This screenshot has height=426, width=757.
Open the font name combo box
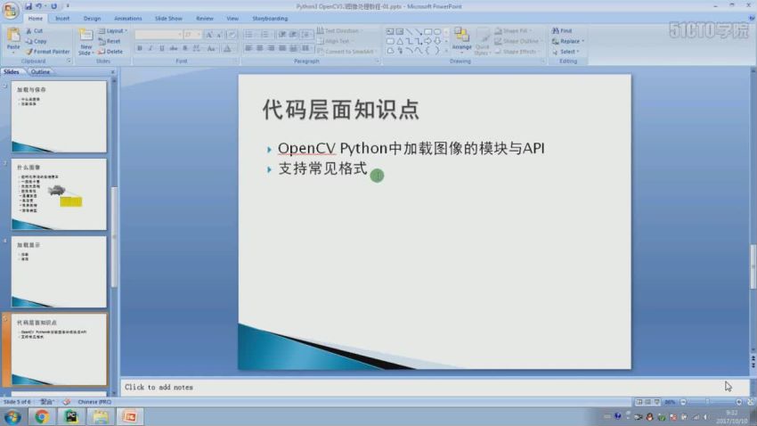click(159, 35)
